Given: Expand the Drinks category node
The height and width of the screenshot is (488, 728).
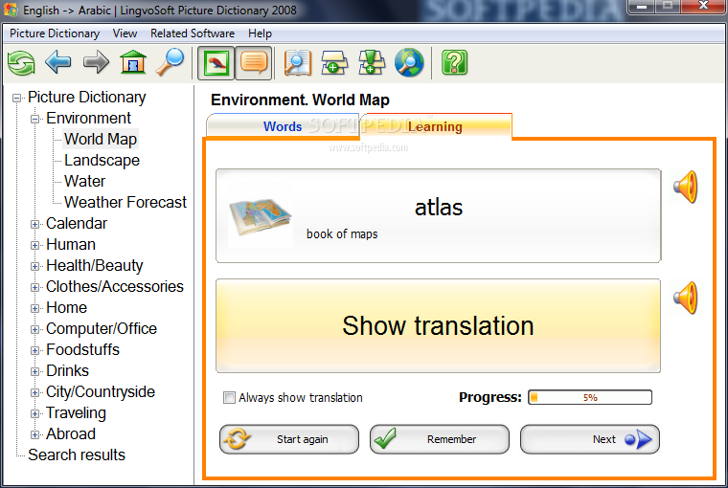Looking at the screenshot, I should point(34,371).
